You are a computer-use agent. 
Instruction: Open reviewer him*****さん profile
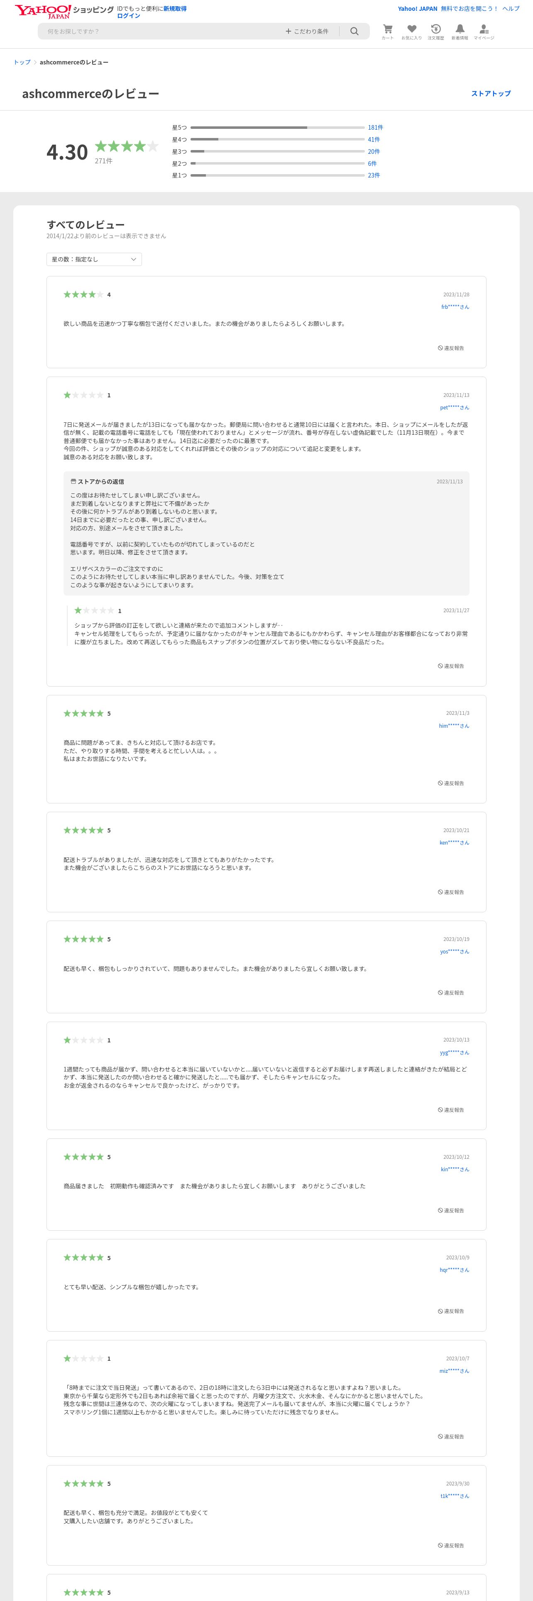[x=454, y=726]
